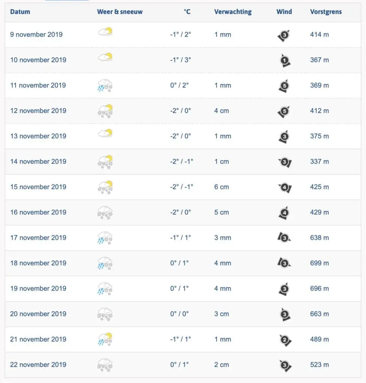Click the wind force 5 icon for 12 november 2019
This screenshot has height=383, width=366.
284,111
